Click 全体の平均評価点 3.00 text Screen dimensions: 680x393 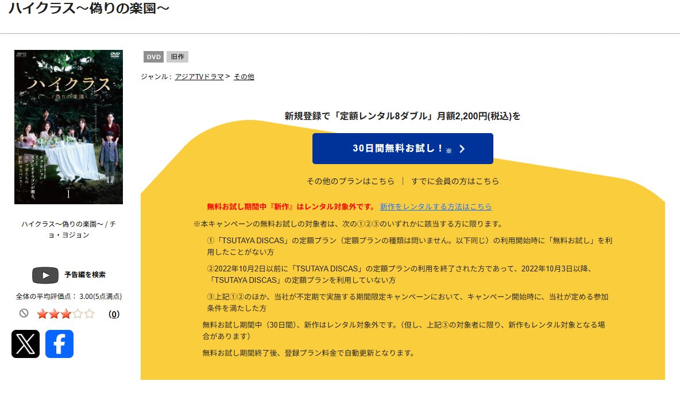pyautogui.click(x=69, y=297)
